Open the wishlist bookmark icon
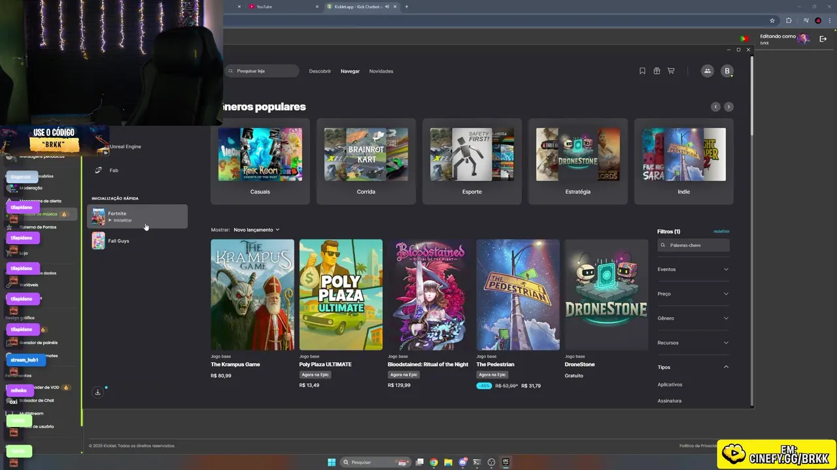Screen dimensions: 837x470 click(x=642, y=71)
